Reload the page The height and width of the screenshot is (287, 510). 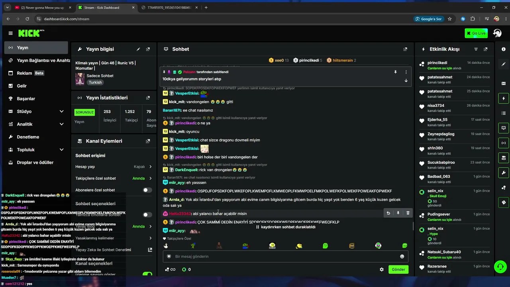point(27,19)
